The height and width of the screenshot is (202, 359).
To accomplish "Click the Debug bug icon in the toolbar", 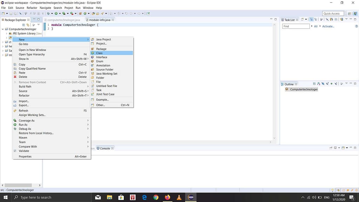I will [48, 14].
